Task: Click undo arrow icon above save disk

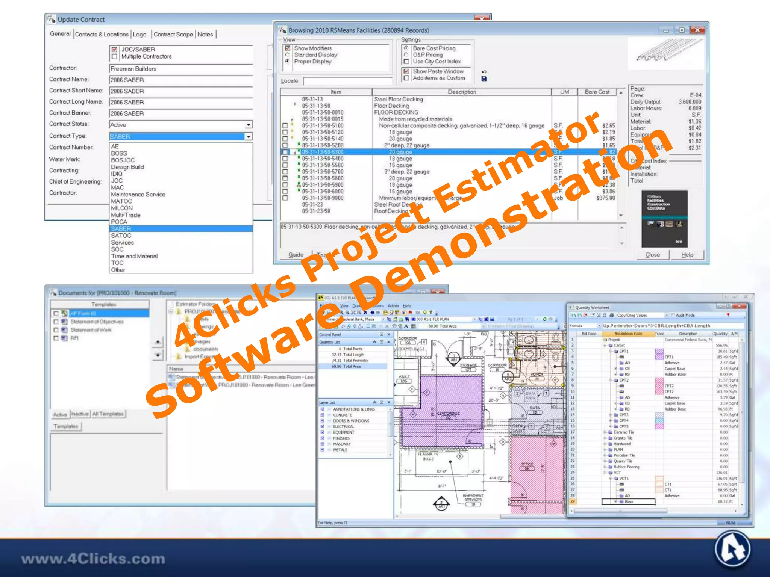Action: [x=484, y=72]
